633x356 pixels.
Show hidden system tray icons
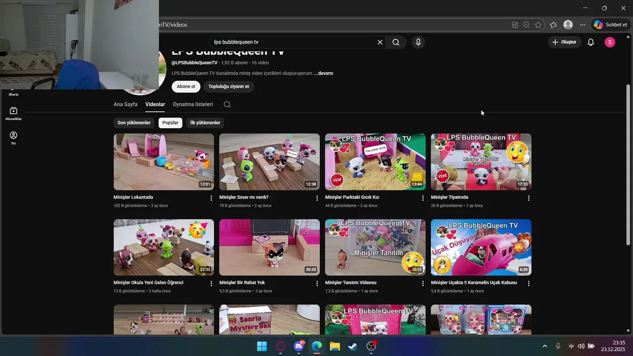545,346
